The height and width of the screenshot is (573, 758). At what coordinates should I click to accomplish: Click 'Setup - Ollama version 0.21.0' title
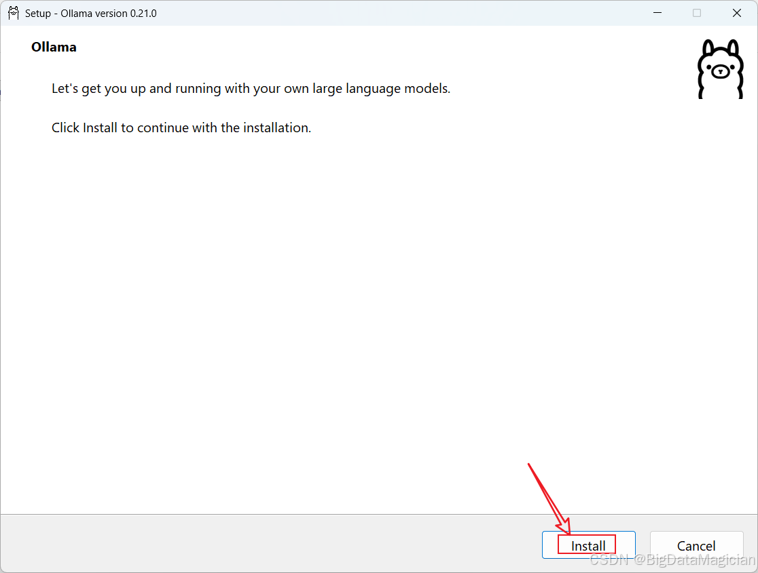pyautogui.click(x=91, y=14)
